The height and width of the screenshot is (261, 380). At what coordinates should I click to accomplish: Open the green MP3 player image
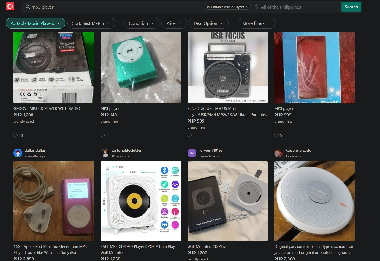141,68
